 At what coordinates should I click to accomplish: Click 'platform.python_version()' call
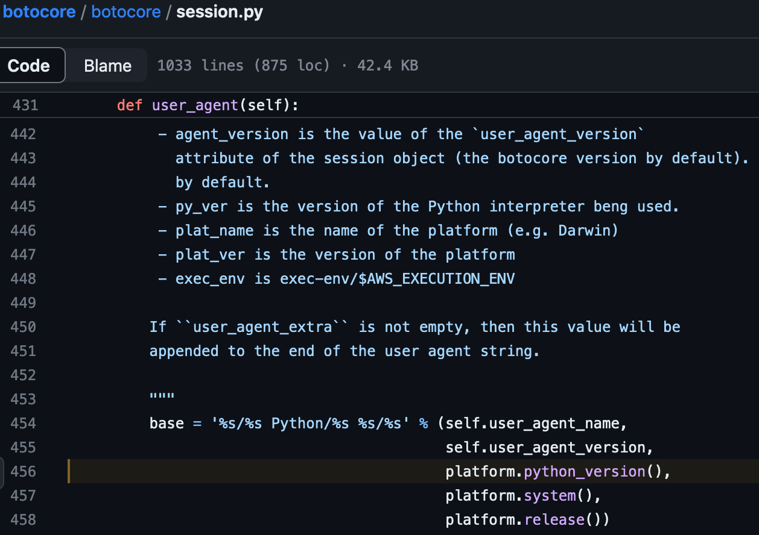554,471
